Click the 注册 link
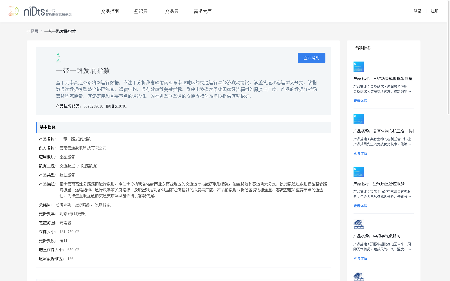Viewport: 450px width, 281px height. (x=435, y=11)
